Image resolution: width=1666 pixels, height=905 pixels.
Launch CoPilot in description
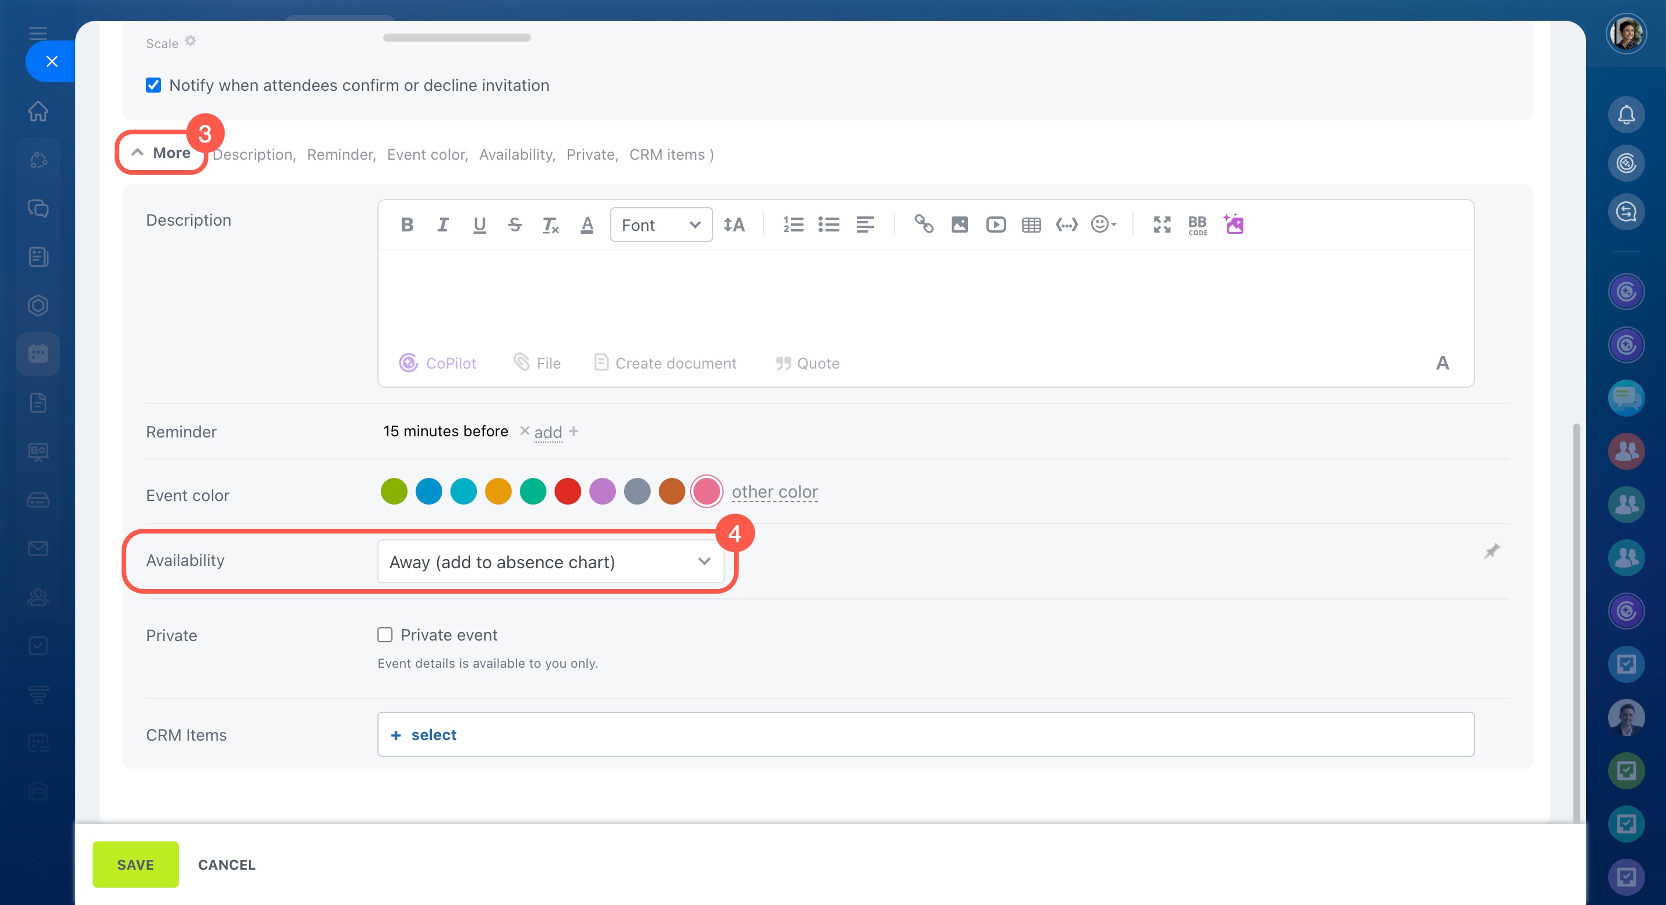(438, 363)
